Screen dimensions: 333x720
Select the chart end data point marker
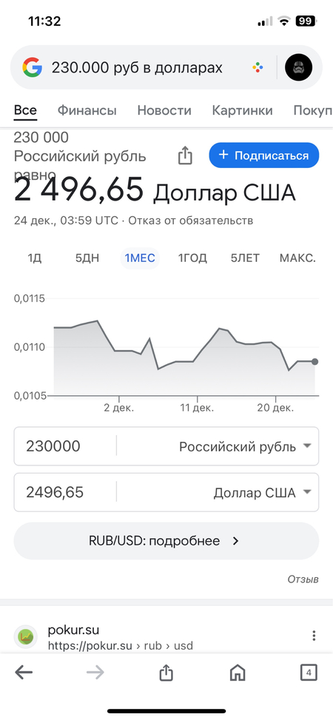[314, 362]
